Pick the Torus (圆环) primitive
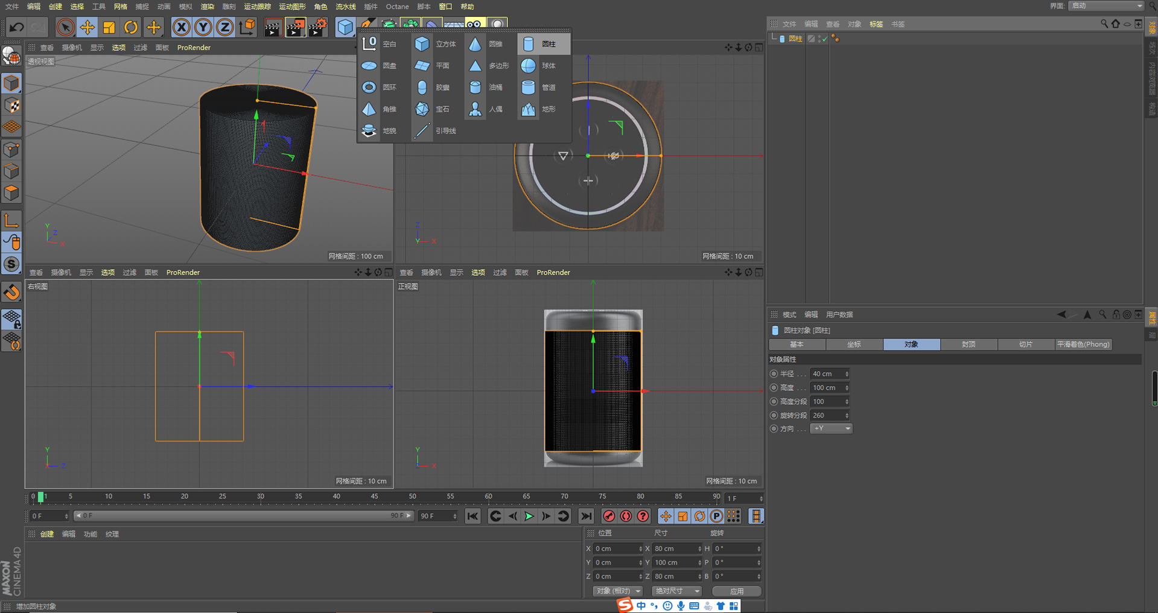1158x613 pixels. coord(369,87)
